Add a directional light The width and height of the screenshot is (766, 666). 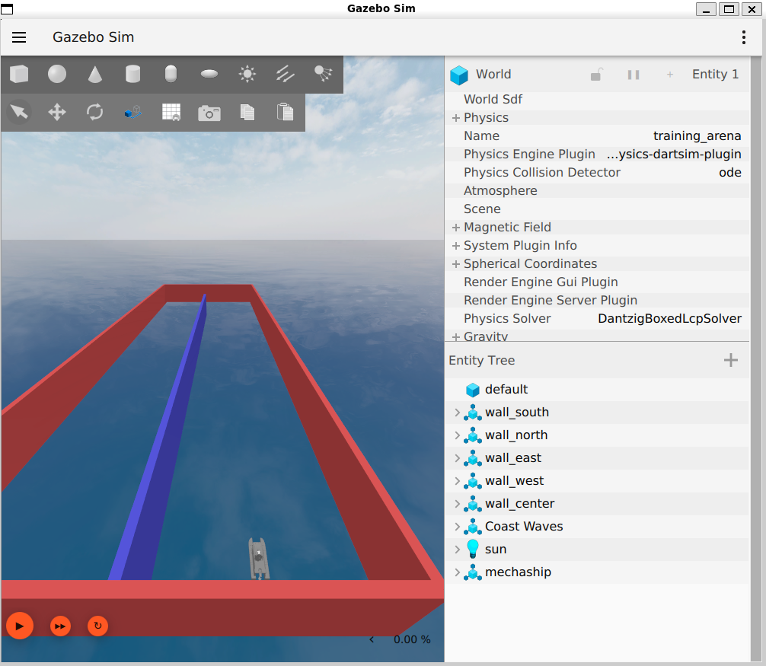pos(285,75)
